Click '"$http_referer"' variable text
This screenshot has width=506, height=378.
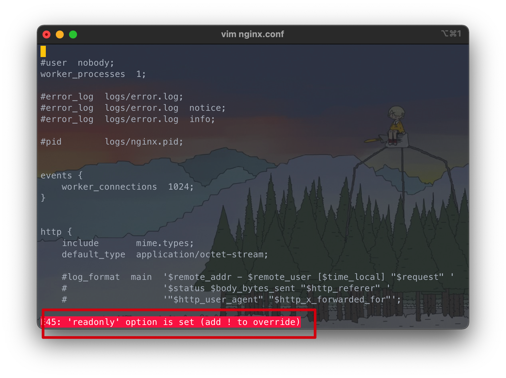340,288
